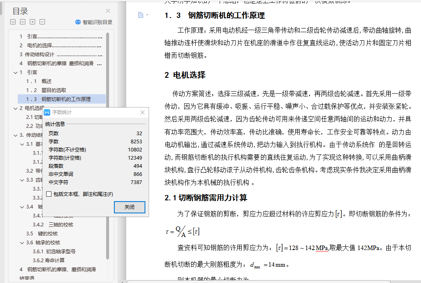Select '1.3 钢筋切断机的工作原理' outline entry
421x283 pixels.
tap(62, 99)
